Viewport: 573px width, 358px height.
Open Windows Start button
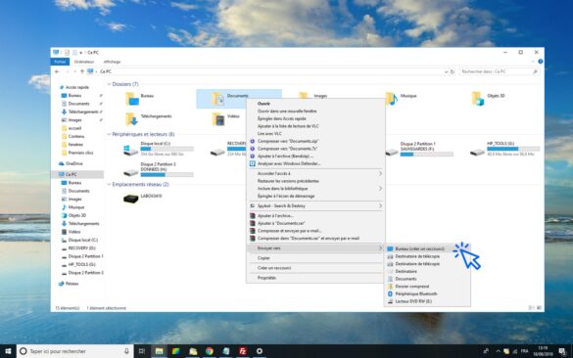click(x=8, y=351)
